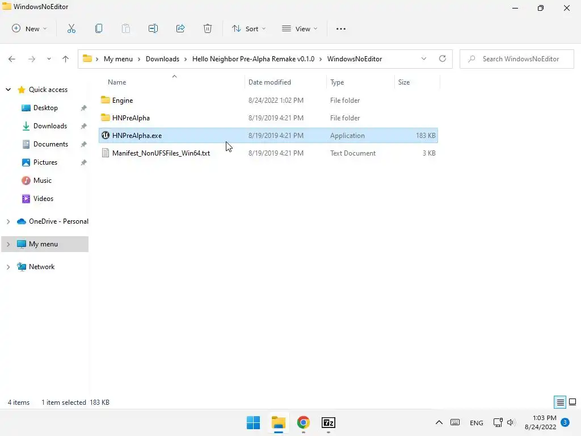Open Videos in the sidebar

click(x=43, y=198)
